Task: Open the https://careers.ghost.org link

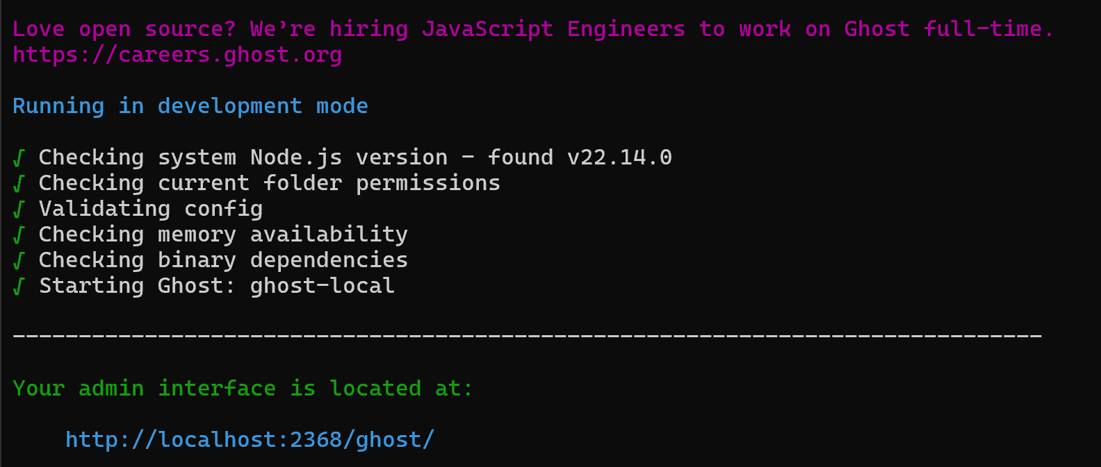Action: [x=177, y=55]
